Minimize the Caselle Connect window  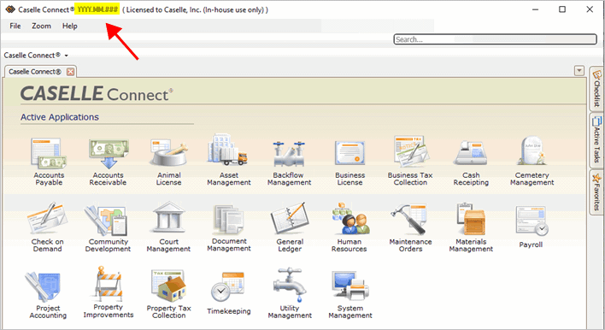point(535,9)
